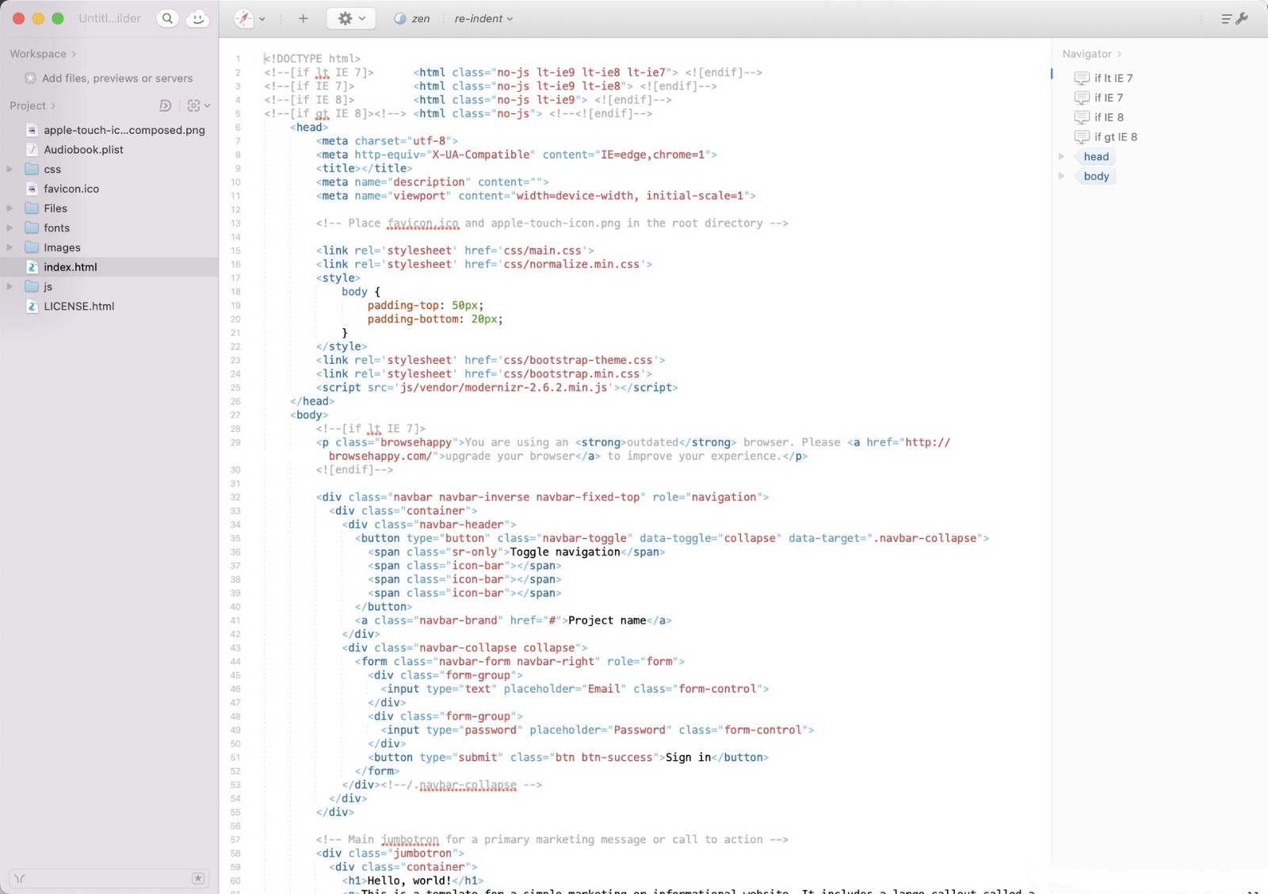
Task: Click the filter funnel icon in sidebar
Action: [x=20, y=878]
